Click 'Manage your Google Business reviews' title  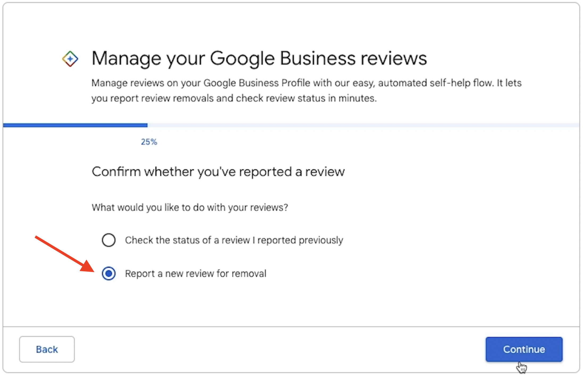pos(259,58)
